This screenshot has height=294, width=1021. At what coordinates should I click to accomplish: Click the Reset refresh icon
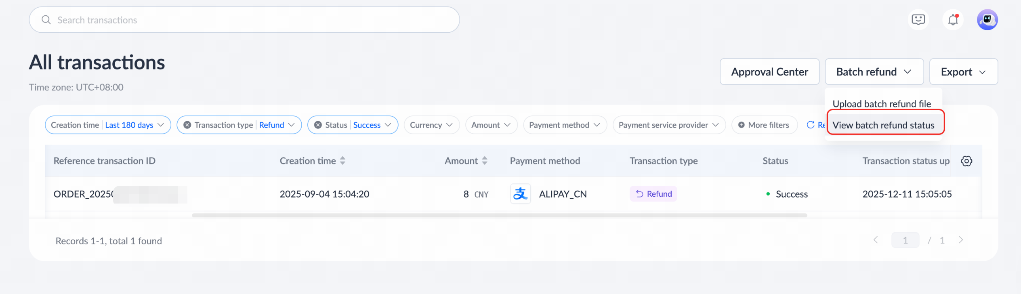[810, 125]
